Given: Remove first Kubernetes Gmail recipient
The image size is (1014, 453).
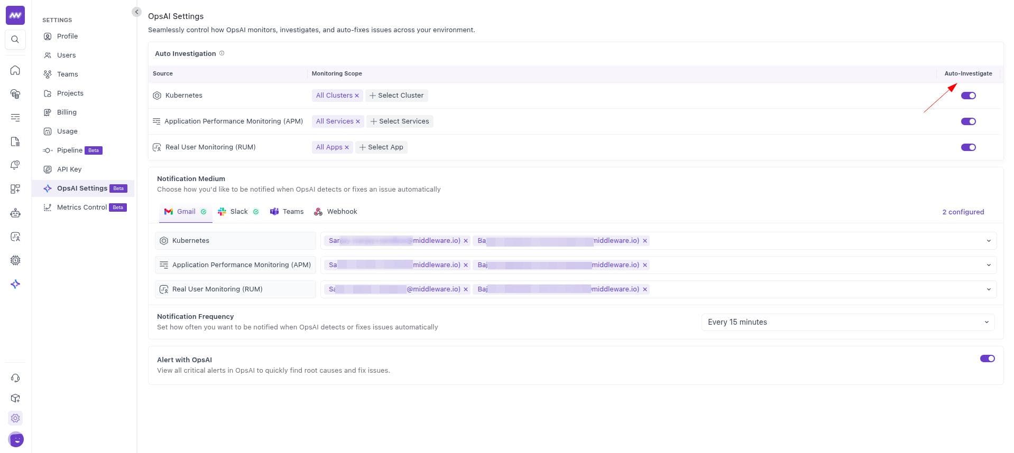Looking at the screenshot, I should (466, 241).
